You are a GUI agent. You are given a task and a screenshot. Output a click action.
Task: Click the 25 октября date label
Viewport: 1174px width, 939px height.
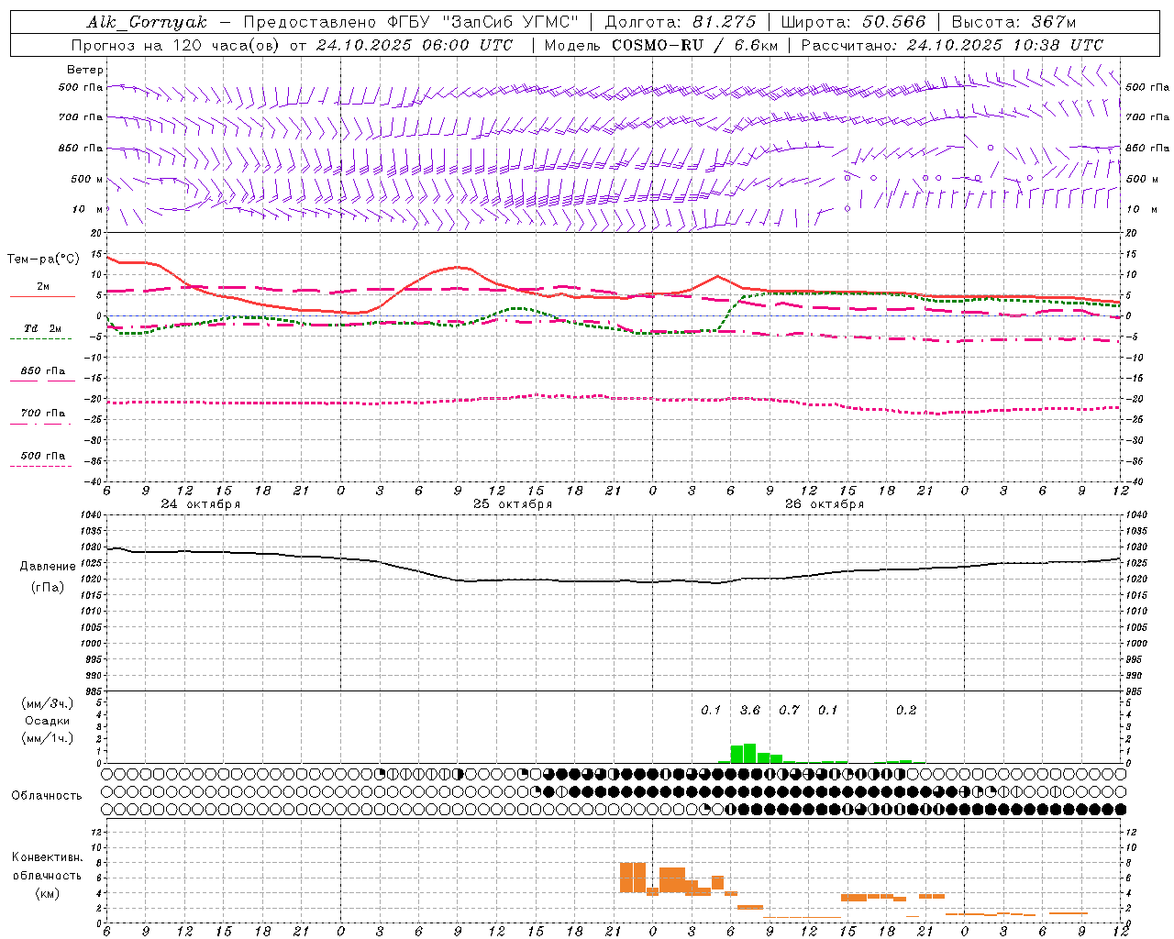(x=513, y=504)
